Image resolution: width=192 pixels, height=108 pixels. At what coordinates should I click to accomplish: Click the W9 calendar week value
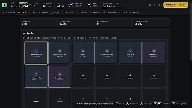coord(45,6)
